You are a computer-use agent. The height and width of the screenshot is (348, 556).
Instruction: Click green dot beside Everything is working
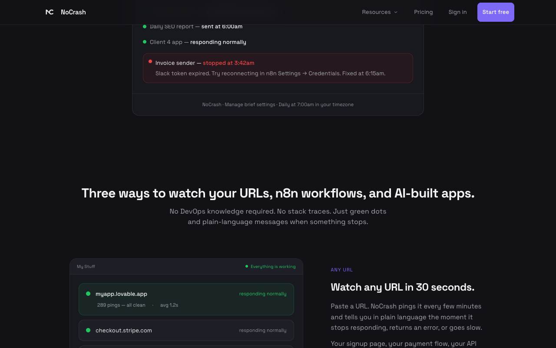[247, 266]
